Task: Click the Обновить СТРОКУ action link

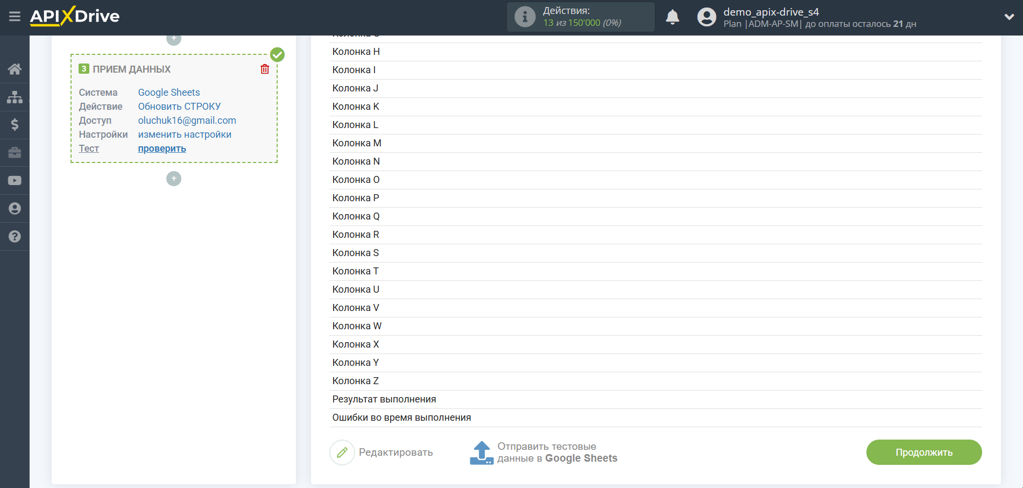Action: pos(179,107)
